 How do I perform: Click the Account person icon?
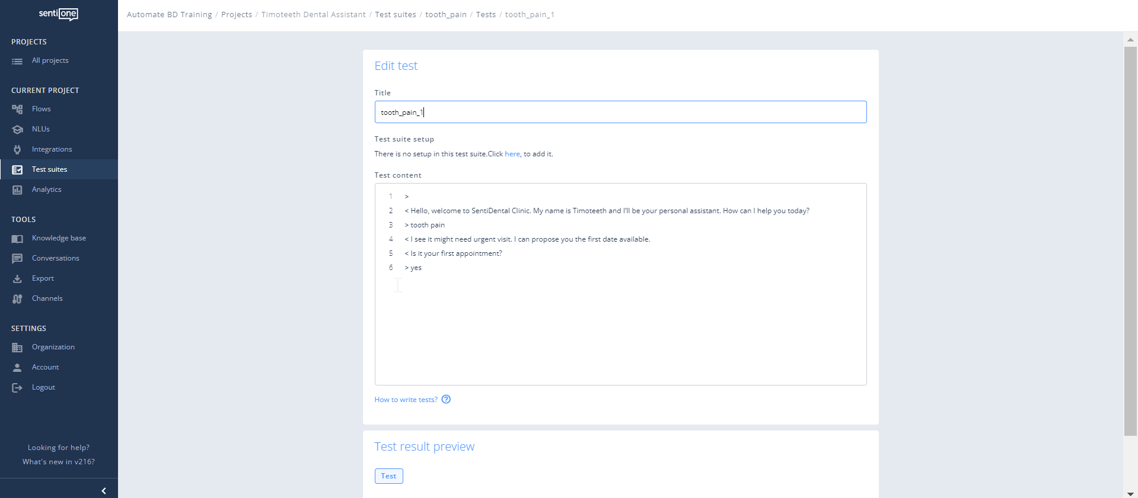17,368
